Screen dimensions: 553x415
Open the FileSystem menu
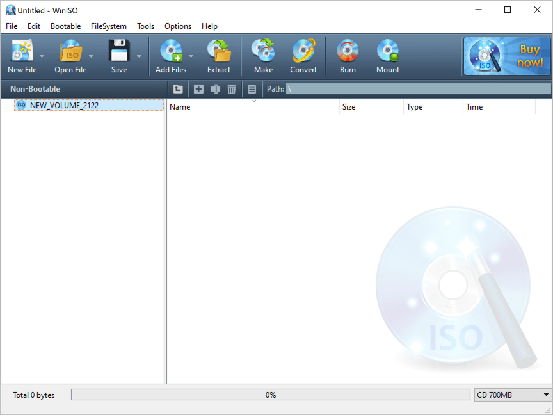tap(109, 26)
